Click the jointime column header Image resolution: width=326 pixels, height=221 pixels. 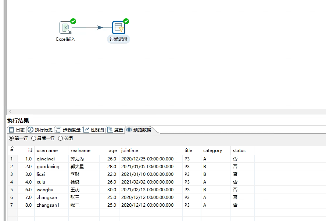[x=129, y=151]
